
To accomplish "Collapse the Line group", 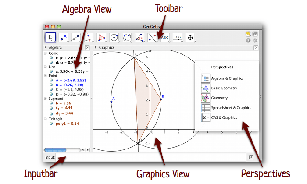I will pos(45,67).
